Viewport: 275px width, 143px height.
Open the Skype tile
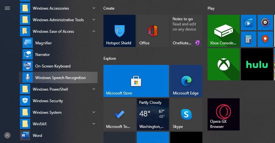coord(186,114)
